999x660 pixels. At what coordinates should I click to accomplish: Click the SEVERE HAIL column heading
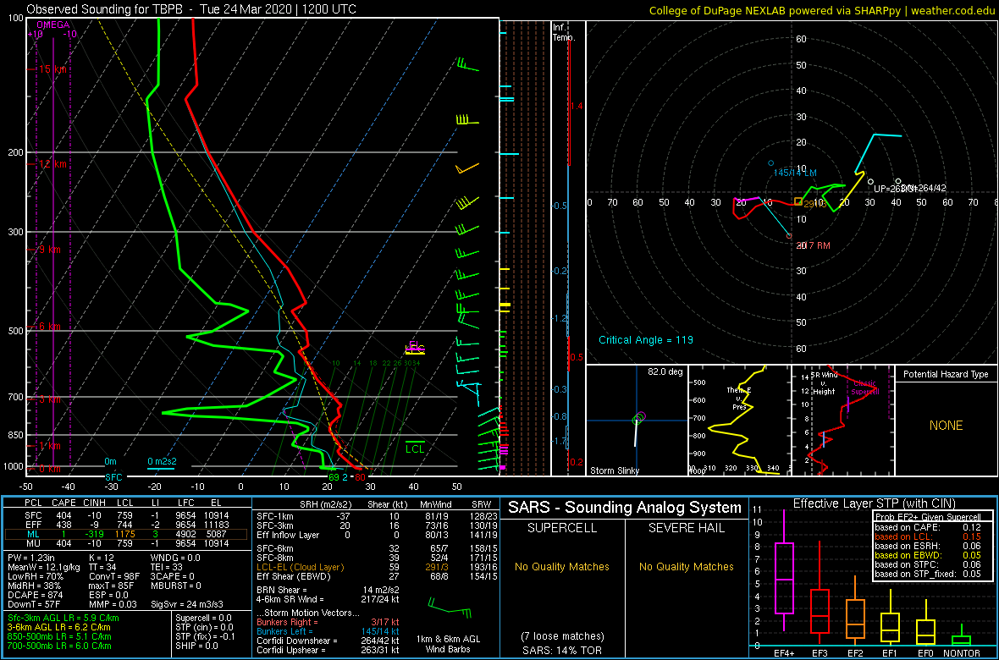coord(687,528)
